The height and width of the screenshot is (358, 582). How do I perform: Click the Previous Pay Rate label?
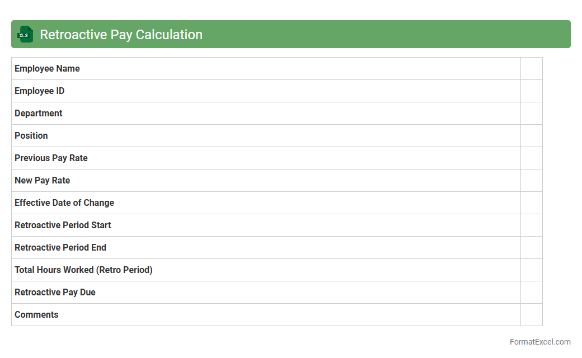coord(51,158)
